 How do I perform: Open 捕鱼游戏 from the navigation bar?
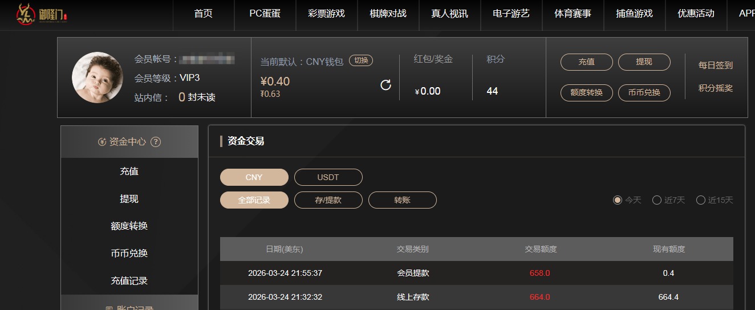pyautogui.click(x=635, y=14)
